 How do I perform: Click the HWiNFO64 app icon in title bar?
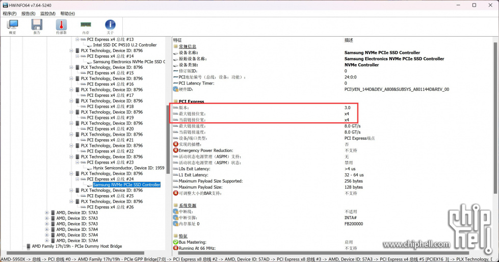5,5
